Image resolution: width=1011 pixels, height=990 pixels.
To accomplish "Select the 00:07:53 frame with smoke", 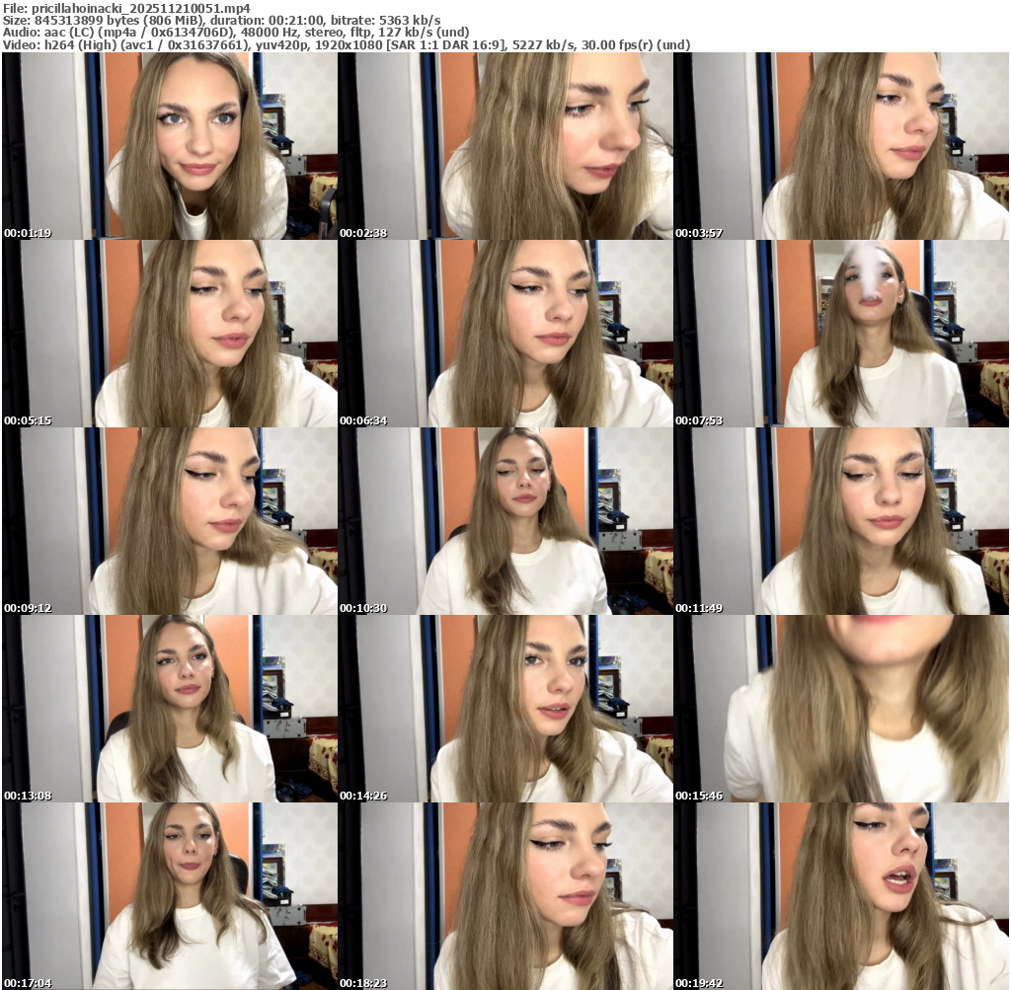I will pos(841,333).
